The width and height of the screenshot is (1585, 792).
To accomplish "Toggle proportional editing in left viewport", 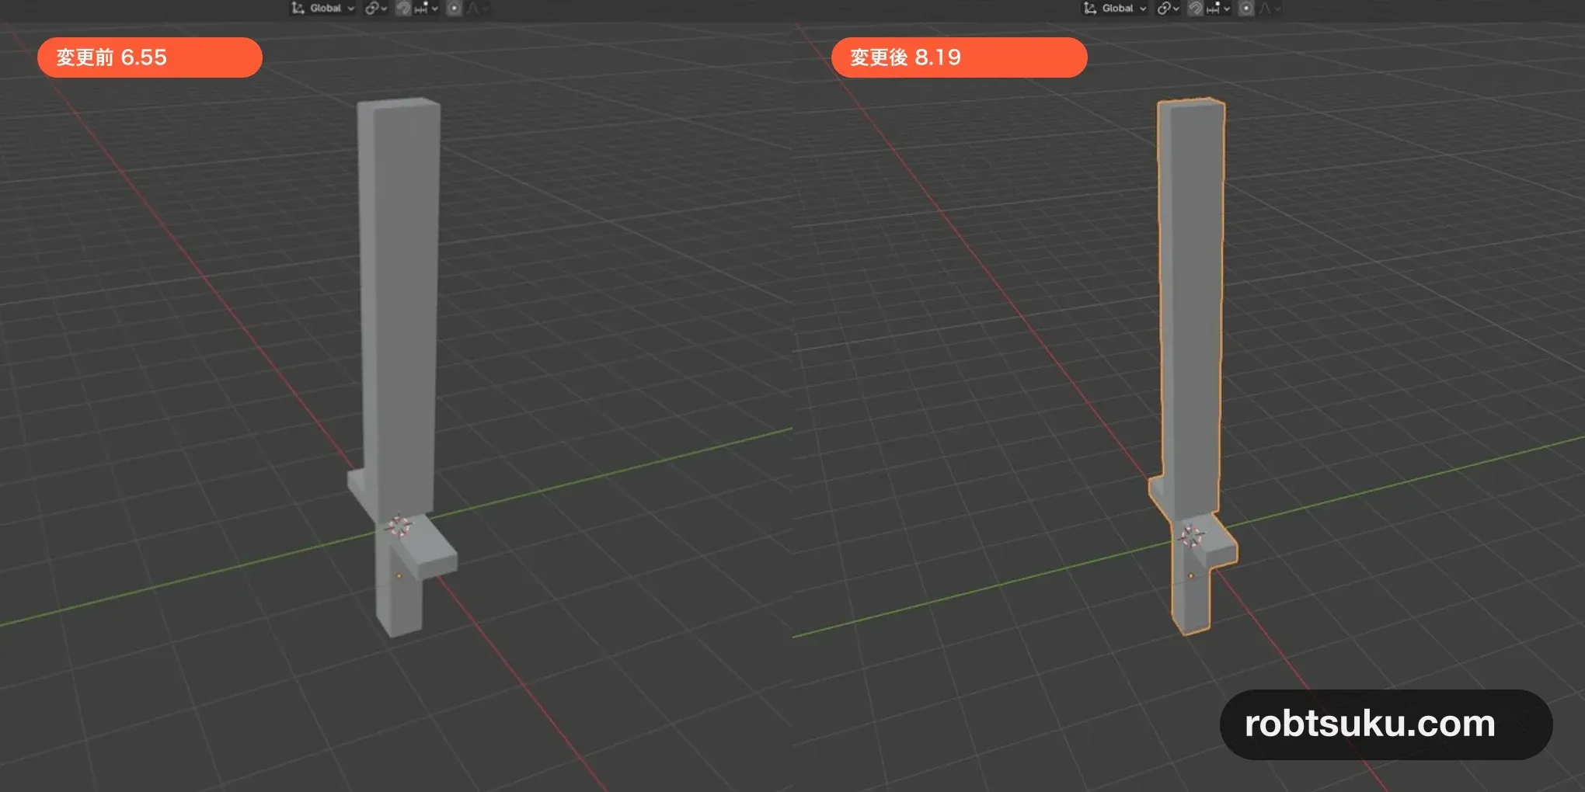I will (x=455, y=9).
